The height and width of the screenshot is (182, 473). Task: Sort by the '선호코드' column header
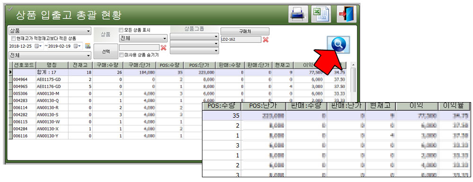(24, 65)
